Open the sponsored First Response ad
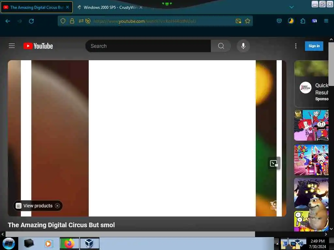 [311, 84]
